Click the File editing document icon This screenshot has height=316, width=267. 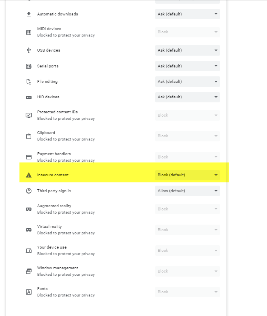(x=29, y=81)
